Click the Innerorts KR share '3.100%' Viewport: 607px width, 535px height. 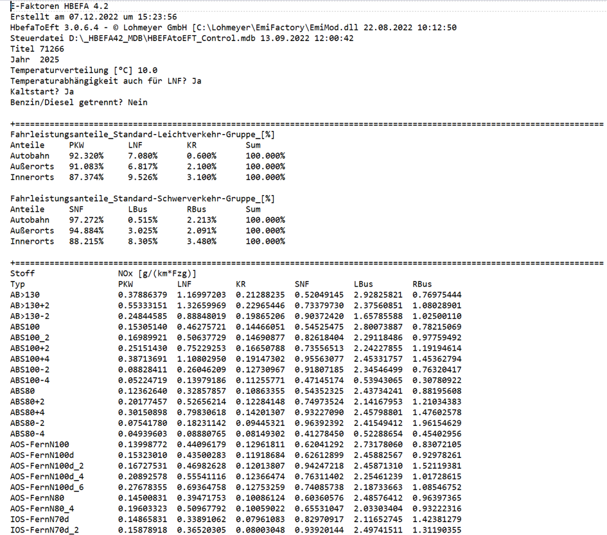tap(202, 178)
